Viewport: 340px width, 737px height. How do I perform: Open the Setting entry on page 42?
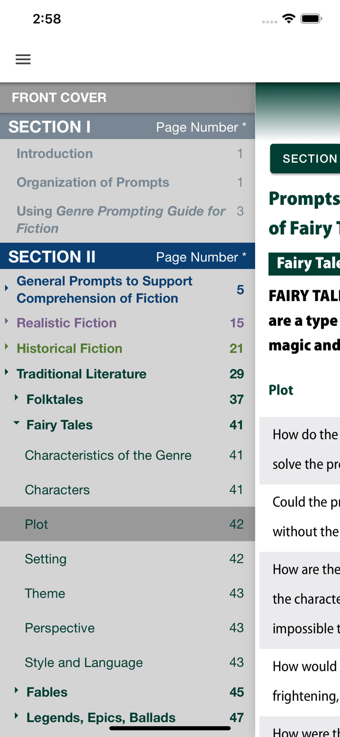coord(46,559)
